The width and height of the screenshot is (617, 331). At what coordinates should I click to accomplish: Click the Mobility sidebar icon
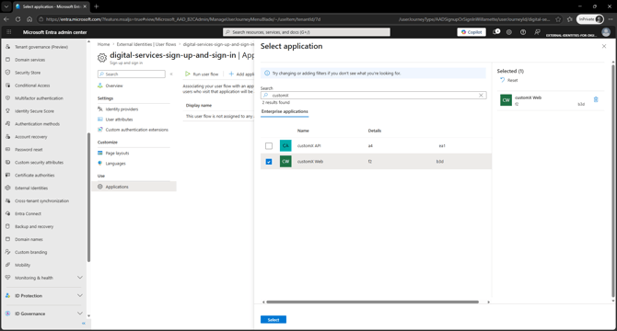coord(7,265)
